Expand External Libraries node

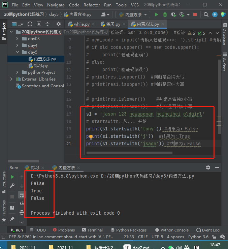[x=11, y=79]
